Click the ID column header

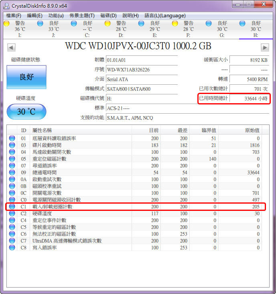23,130
